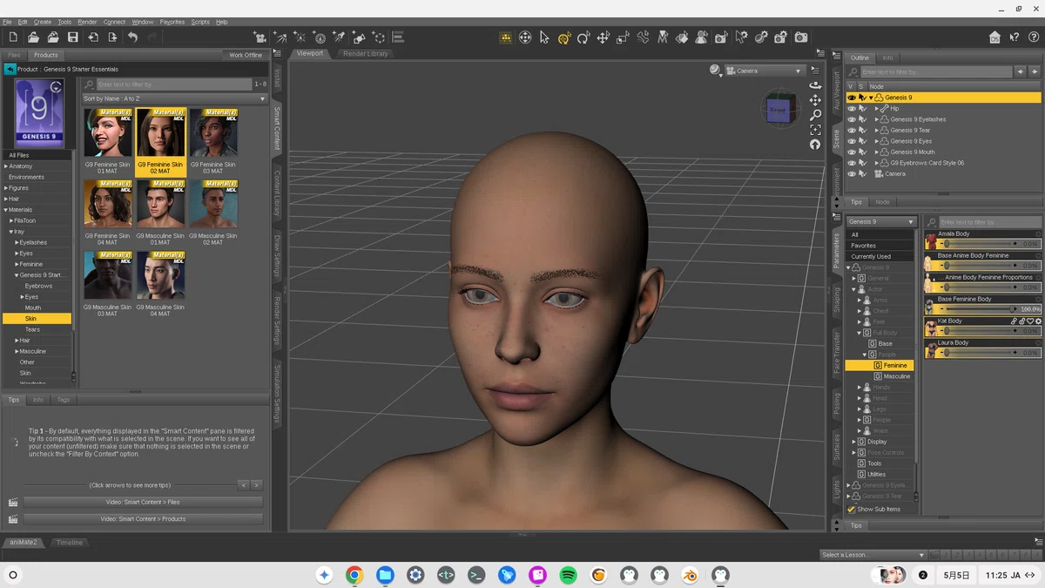Image resolution: width=1045 pixels, height=588 pixels.
Task: Click Video: Smart Content > Files button
Action: [143, 502]
